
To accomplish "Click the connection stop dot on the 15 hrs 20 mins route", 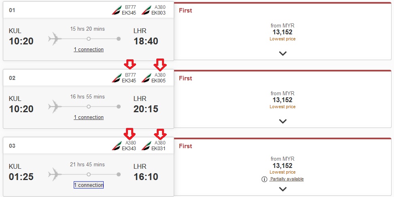I will click(x=89, y=39).
